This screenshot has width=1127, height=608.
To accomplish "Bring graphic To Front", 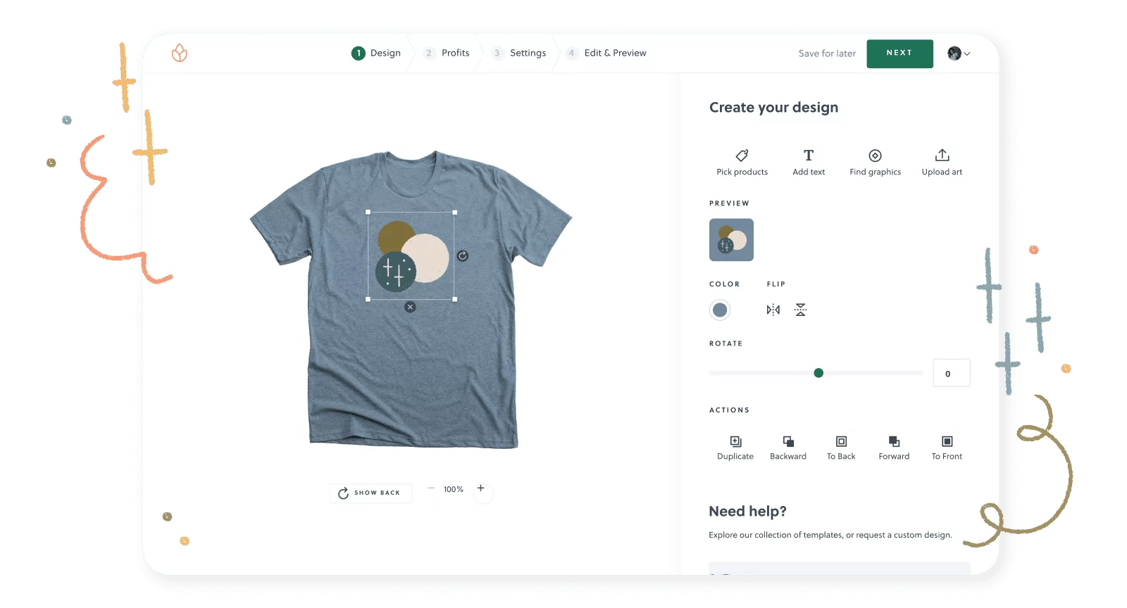I will coord(947,448).
